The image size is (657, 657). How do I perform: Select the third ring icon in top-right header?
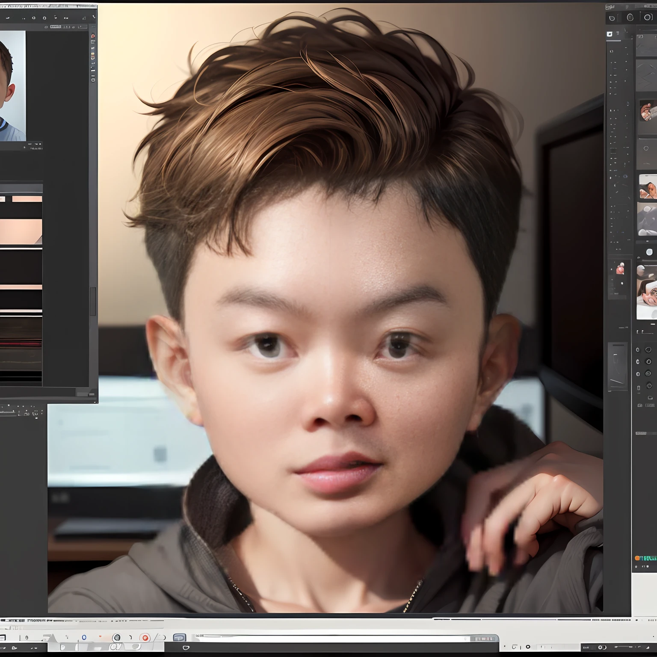(648, 17)
